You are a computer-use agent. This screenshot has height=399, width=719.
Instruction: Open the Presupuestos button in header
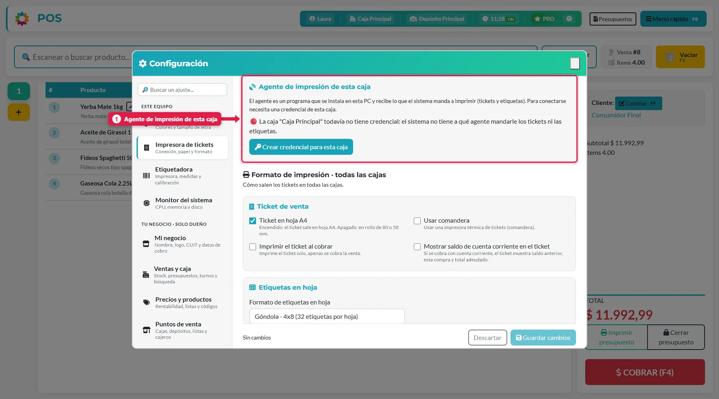pos(613,19)
